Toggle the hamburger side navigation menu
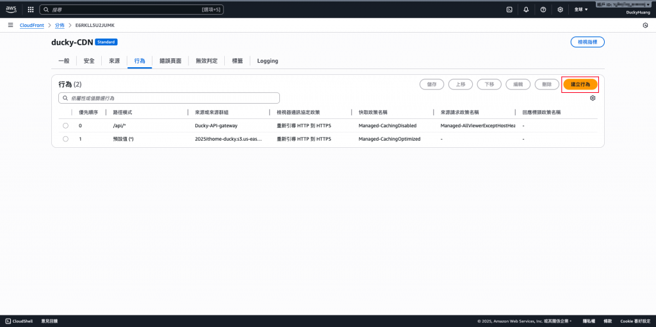Screen dimensions: 656x327 point(10,25)
